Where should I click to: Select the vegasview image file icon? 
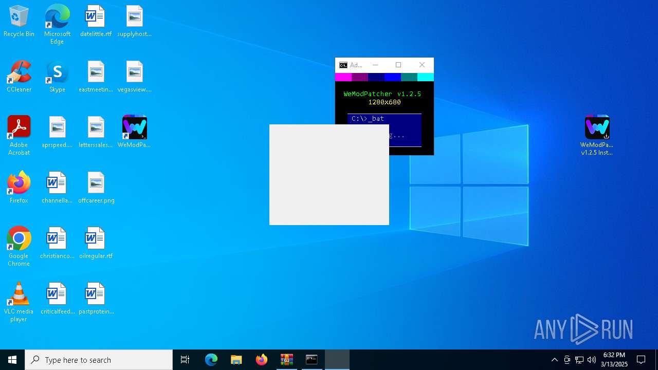[134, 77]
